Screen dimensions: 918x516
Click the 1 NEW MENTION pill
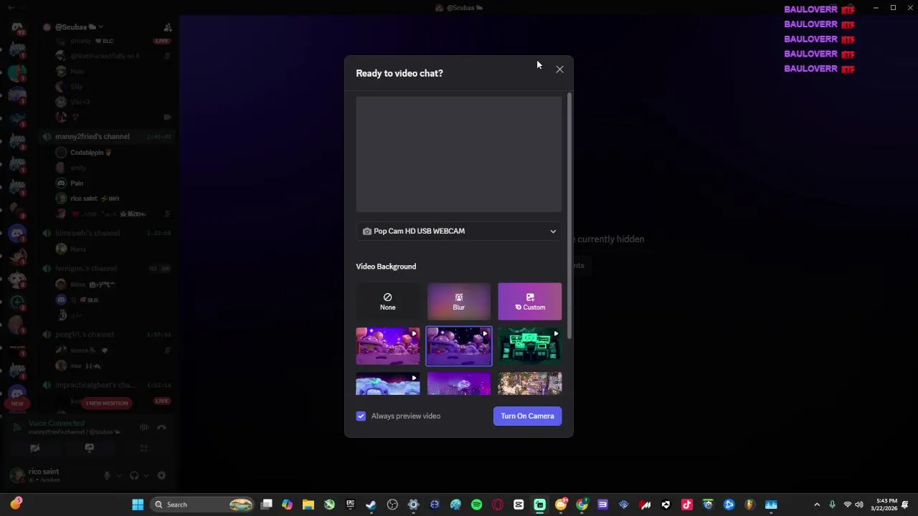coord(107,403)
